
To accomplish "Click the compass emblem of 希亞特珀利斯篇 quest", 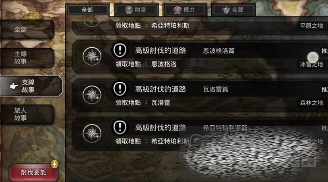I will pyautogui.click(x=92, y=133).
